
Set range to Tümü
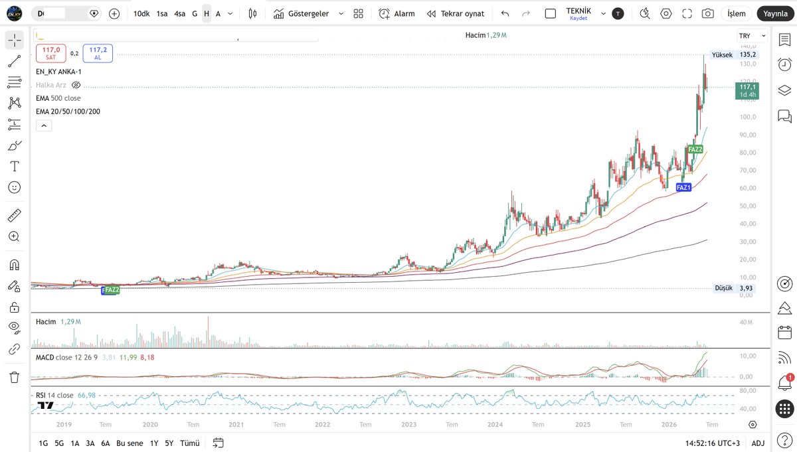[190, 443]
